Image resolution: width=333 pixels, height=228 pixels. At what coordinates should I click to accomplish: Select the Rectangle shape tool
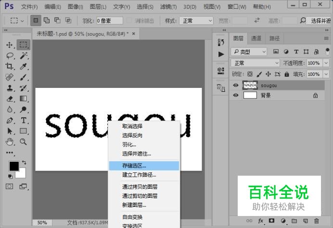(24, 131)
